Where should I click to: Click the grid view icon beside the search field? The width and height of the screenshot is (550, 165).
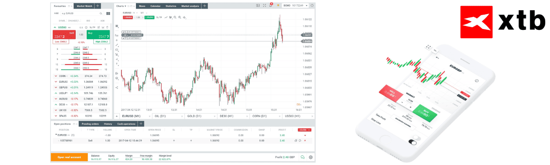108,13
